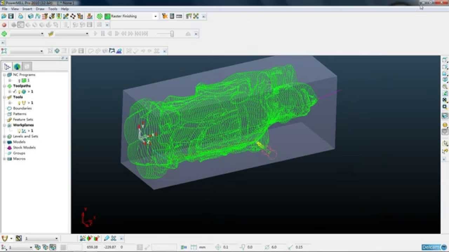Select View from ISO icon in right toolbar
The height and width of the screenshot is (252, 449).
(445, 80)
